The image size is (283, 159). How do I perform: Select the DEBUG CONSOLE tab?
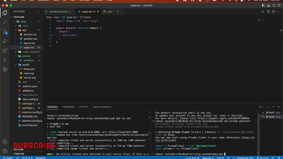pyautogui.click(x=102, y=107)
